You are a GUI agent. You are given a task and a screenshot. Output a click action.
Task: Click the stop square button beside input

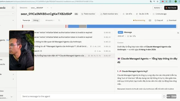tap(164, 96)
